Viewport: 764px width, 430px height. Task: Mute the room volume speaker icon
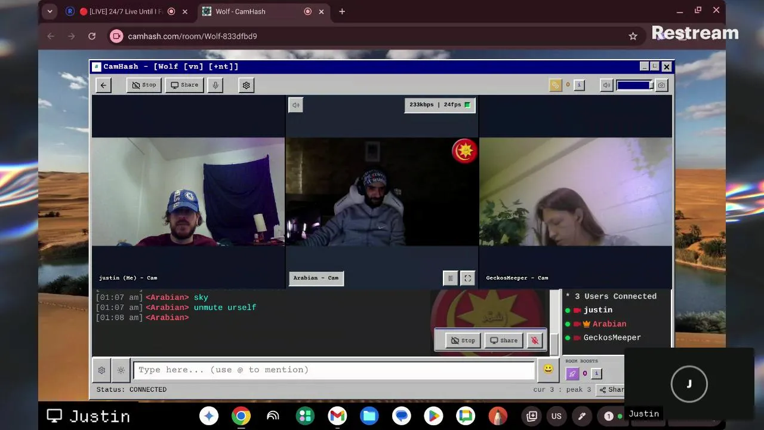click(606, 85)
